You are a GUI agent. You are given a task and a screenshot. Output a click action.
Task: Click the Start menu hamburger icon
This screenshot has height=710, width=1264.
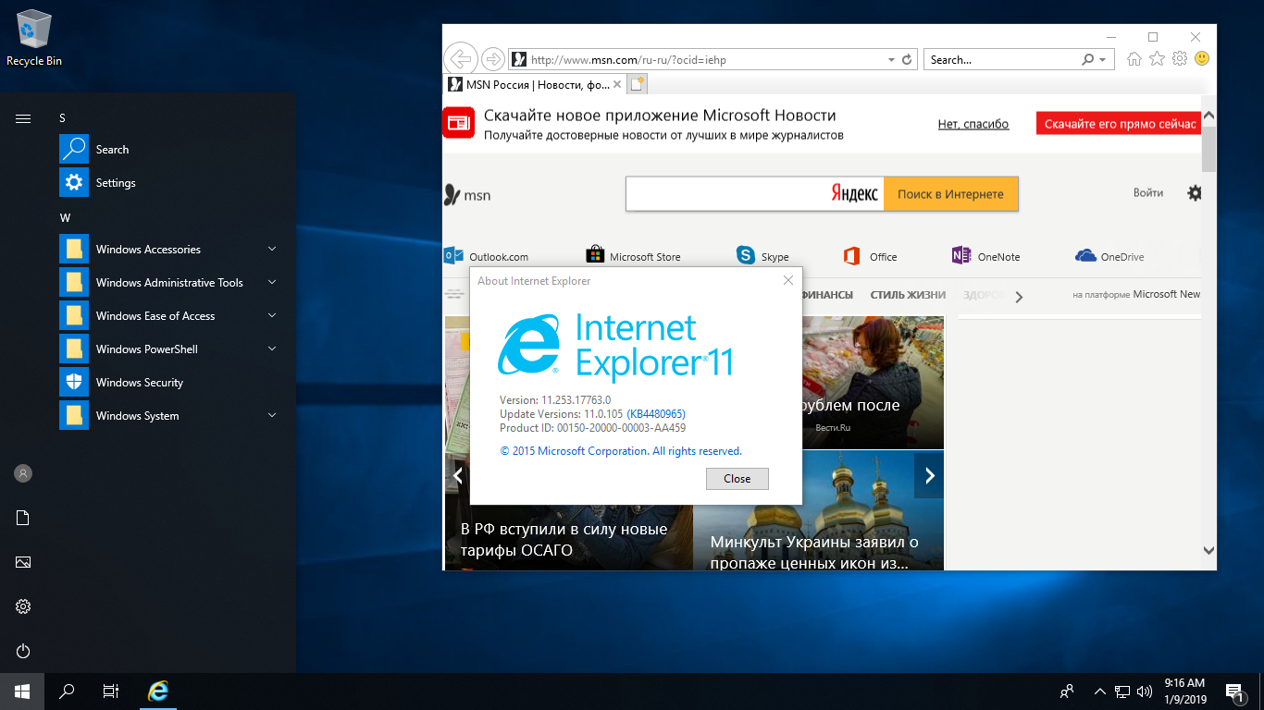(23, 118)
